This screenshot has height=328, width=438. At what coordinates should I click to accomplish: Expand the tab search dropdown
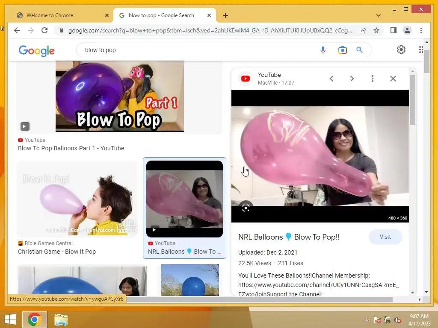[x=378, y=15]
